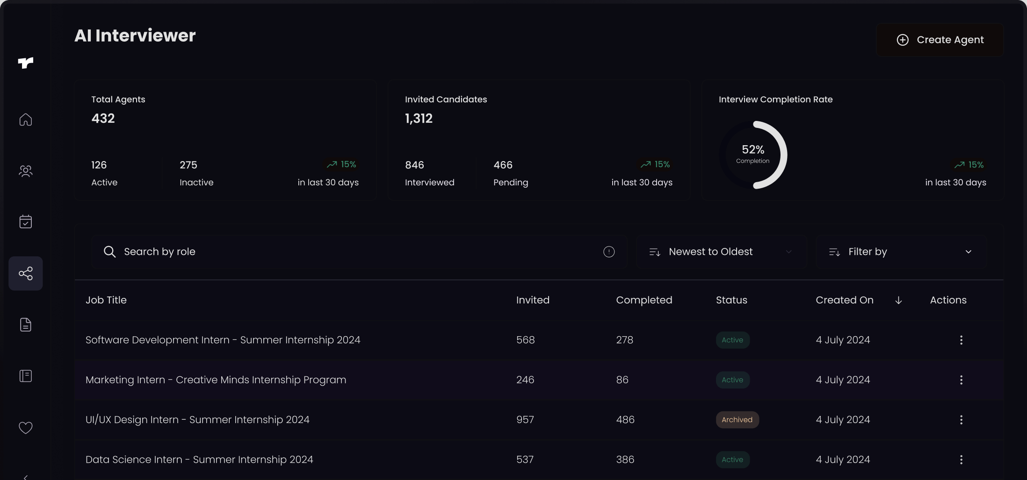The width and height of the screenshot is (1027, 480).
Task: Open actions menu for Marketing Intern row
Action: point(961,380)
